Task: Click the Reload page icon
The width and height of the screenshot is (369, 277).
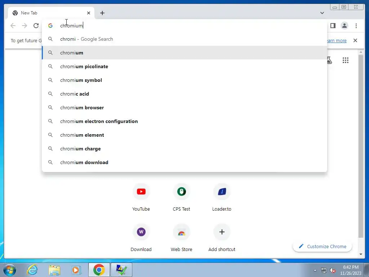Action: [36, 26]
